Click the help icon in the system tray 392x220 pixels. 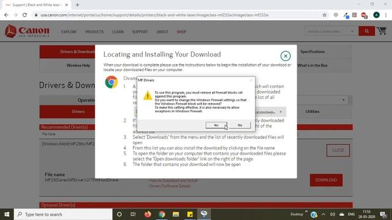(314, 215)
